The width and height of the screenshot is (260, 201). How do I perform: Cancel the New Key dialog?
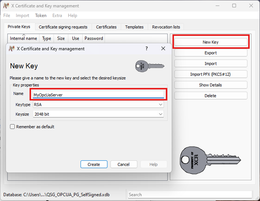pos(124,164)
